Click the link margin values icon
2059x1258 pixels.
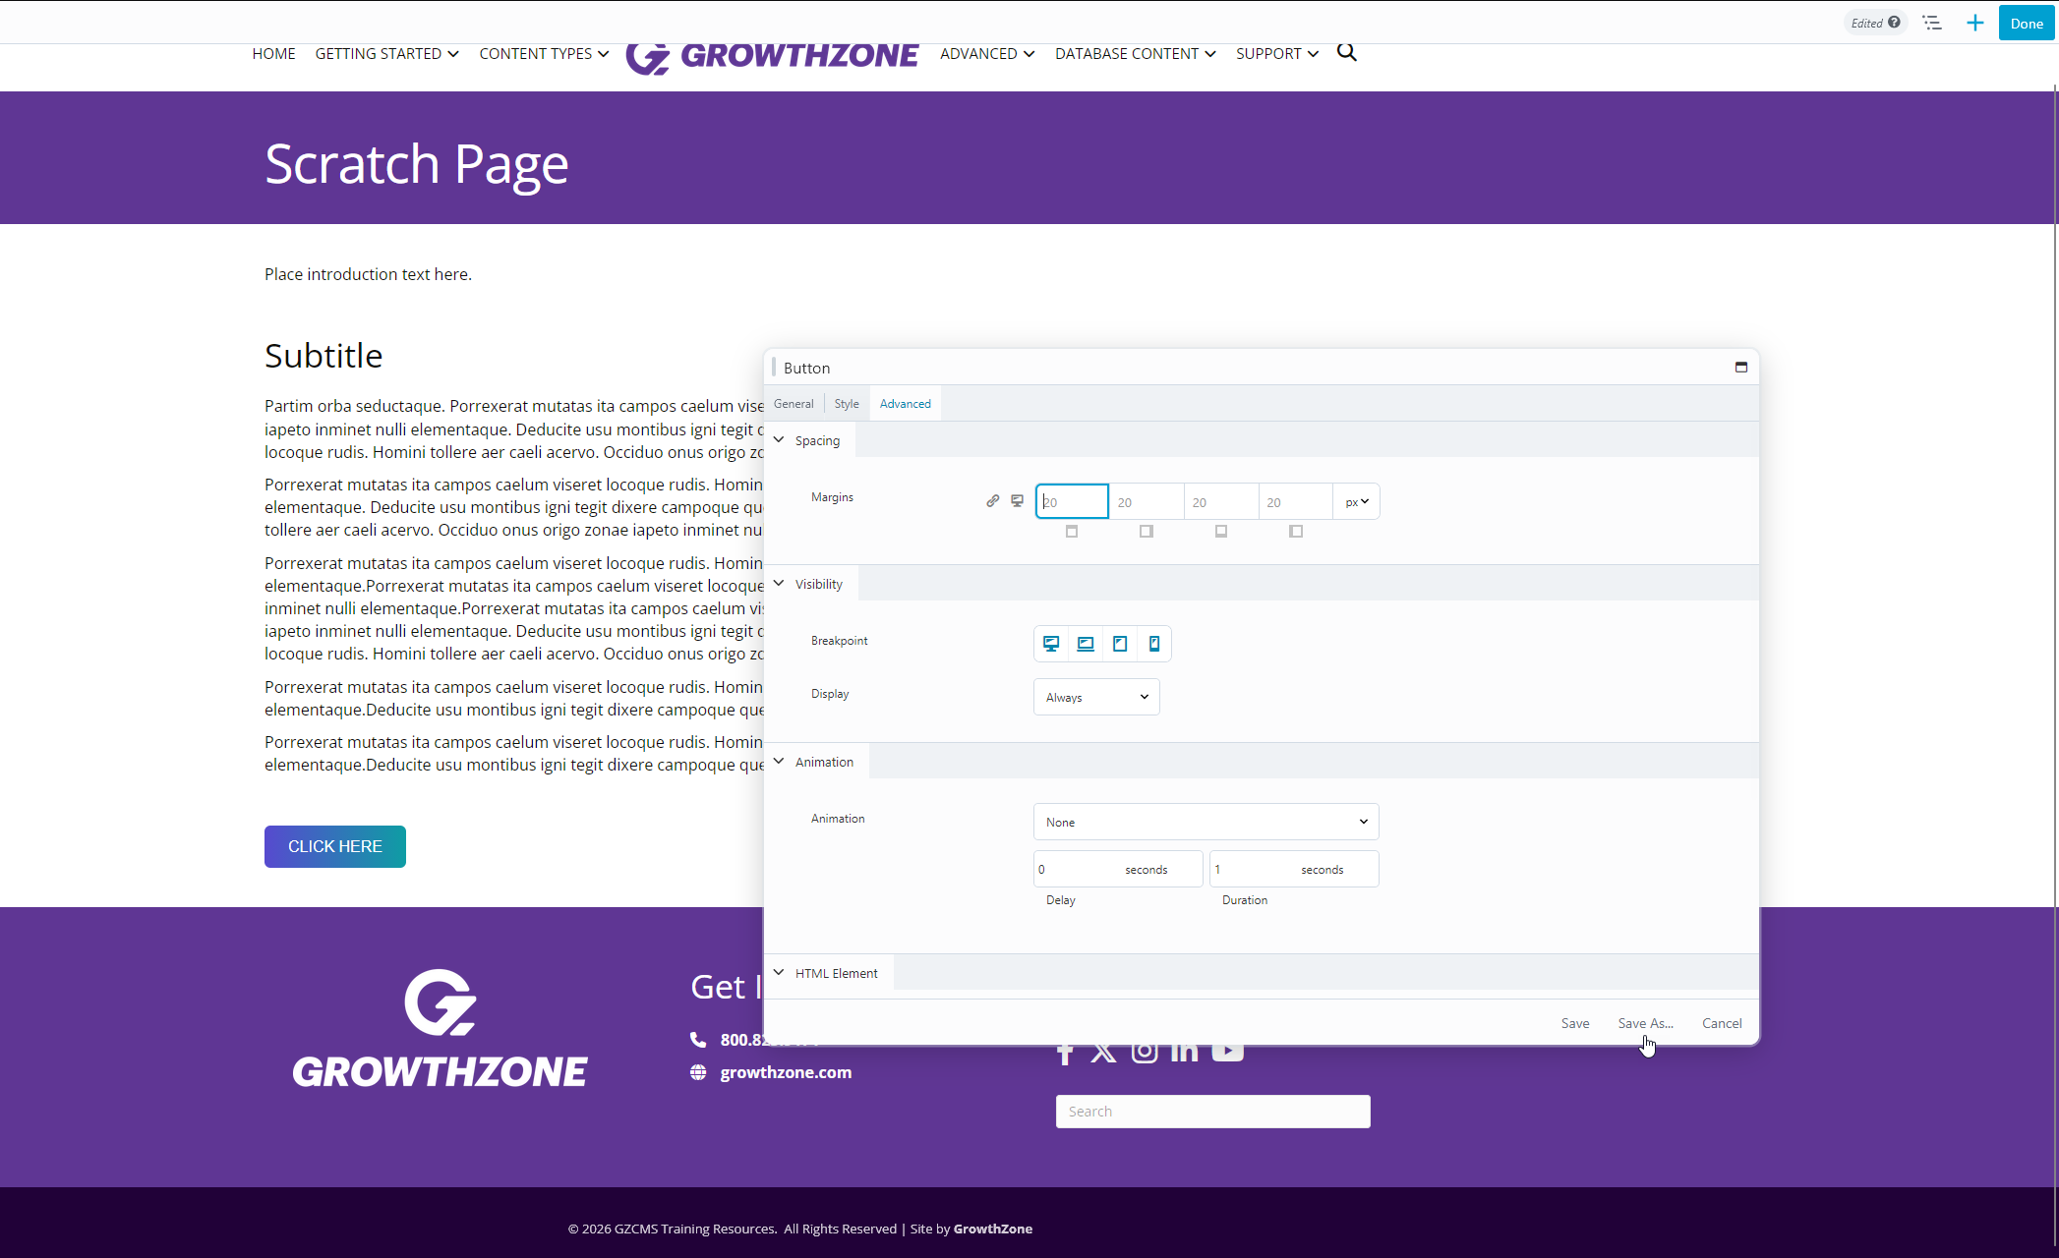pyautogui.click(x=992, y=501)
